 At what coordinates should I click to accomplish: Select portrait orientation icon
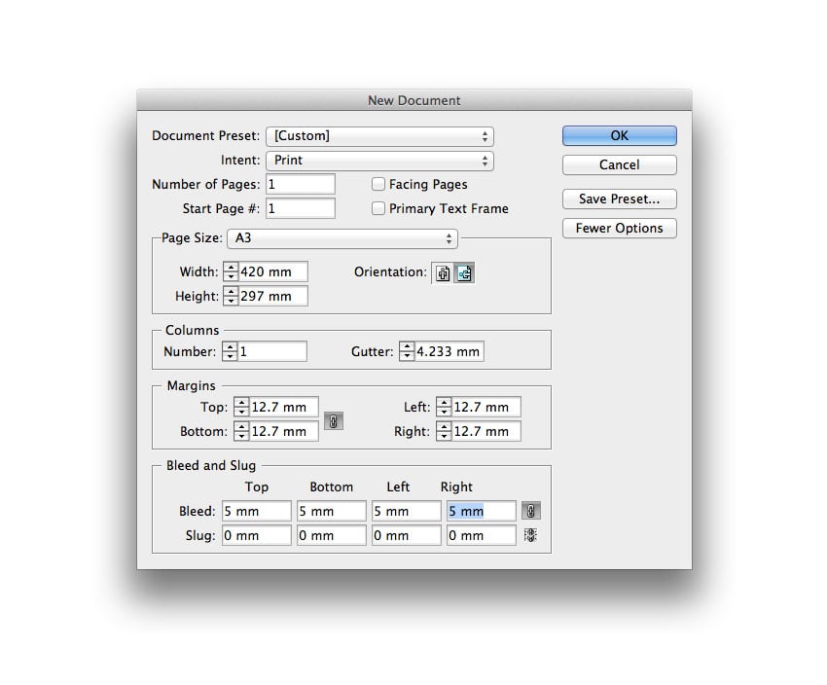point(443,273)
